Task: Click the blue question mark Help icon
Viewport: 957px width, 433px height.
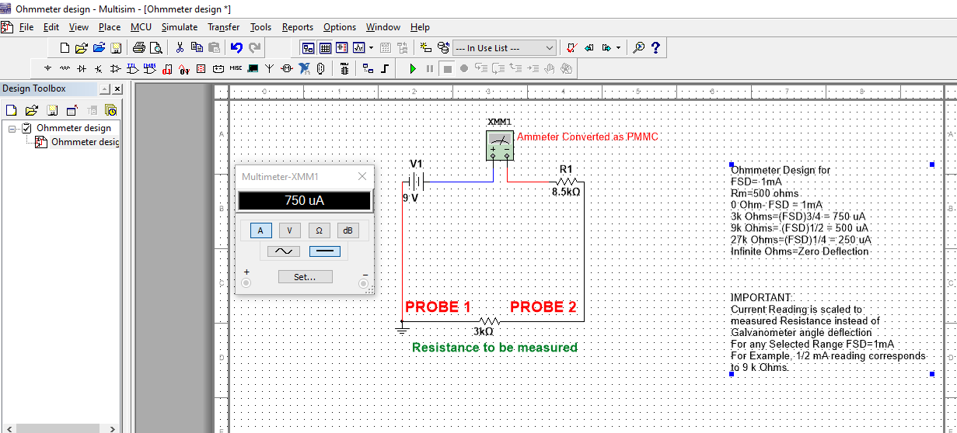Action: tap(655, 48)
